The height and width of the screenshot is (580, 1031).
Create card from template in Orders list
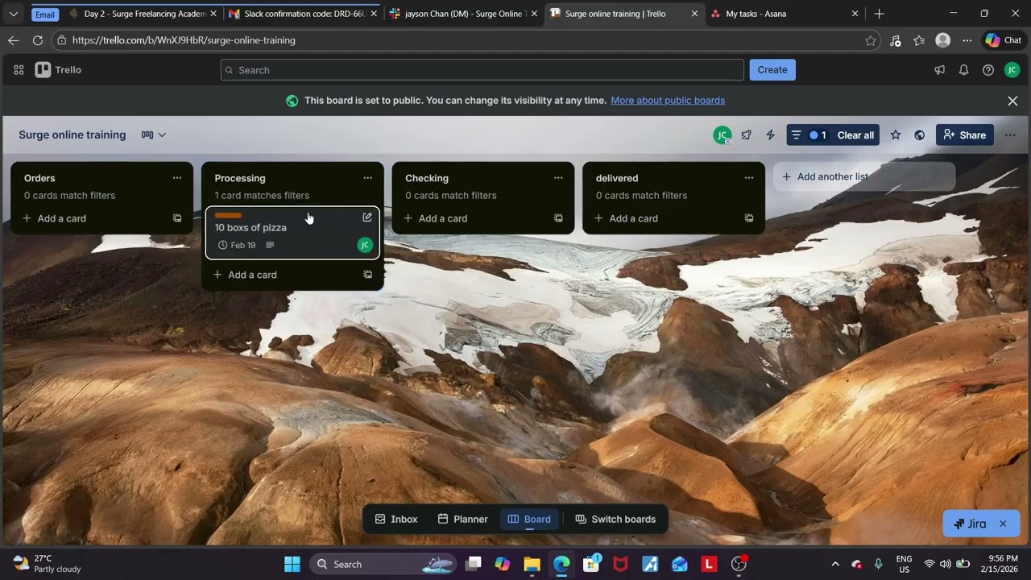[177, 218]
